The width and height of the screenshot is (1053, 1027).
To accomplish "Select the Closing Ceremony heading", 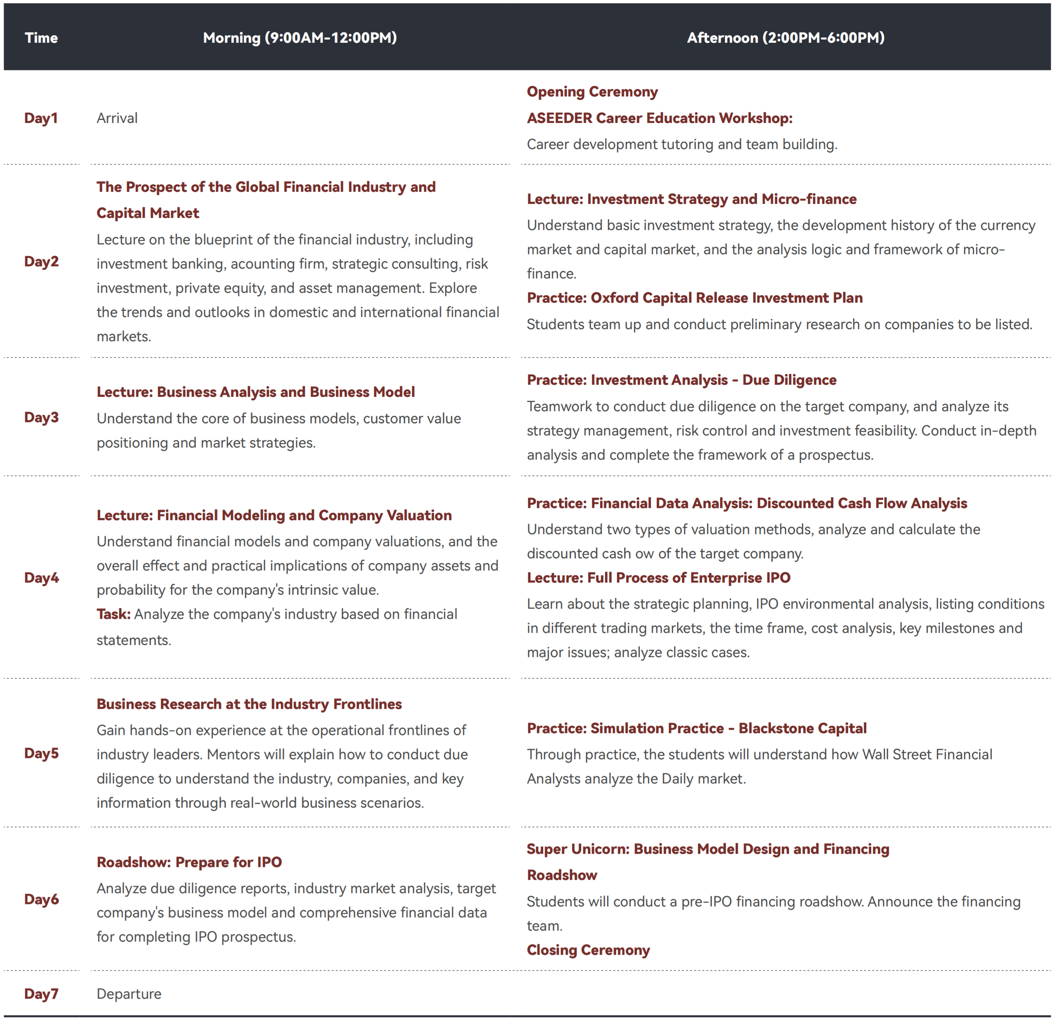I will [x=588, y=950].
